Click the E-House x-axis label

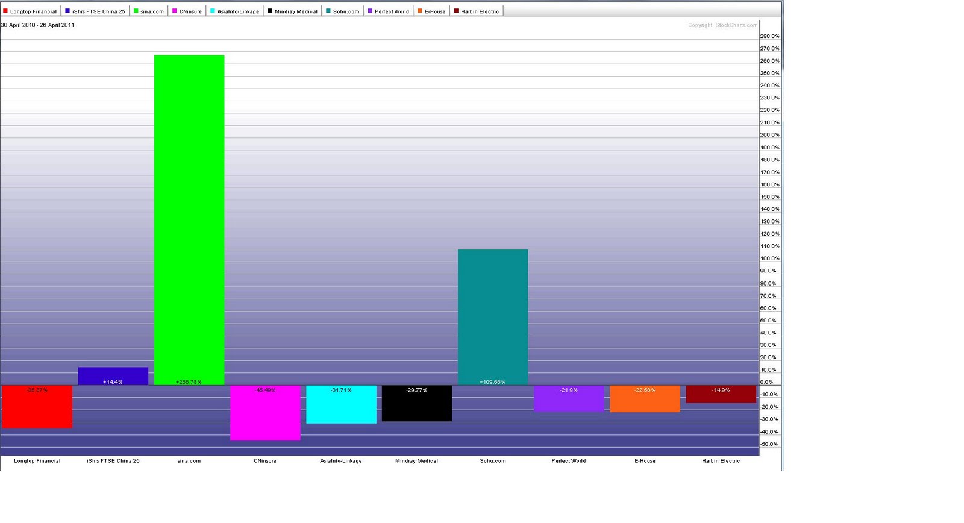pyautogui.click(x=645, y=461)
